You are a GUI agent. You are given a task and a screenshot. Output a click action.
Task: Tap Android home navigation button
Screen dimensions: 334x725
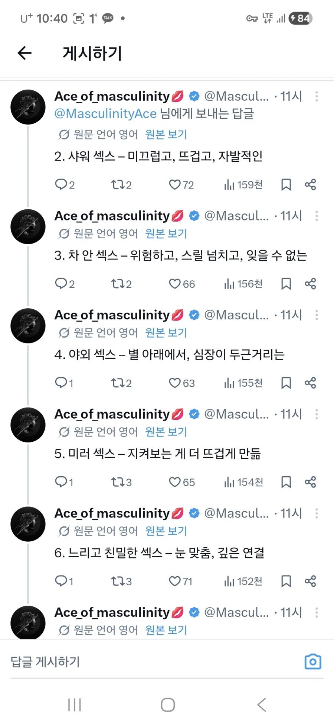(x=168, y=705)
